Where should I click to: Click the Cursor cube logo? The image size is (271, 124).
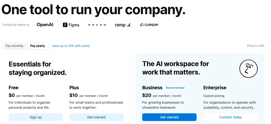pyautogui.click(x=142, y=25)
